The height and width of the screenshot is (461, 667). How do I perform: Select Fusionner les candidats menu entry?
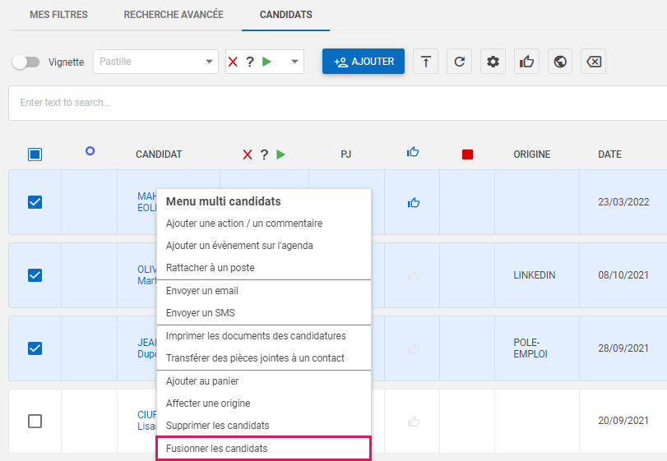263,449
